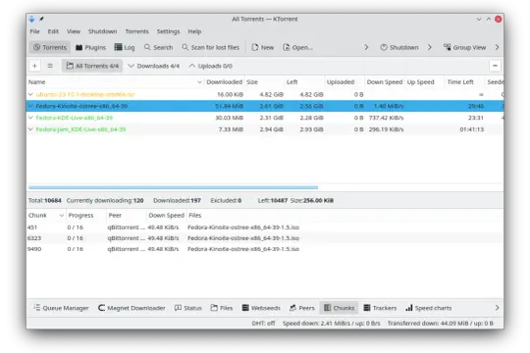Viewport: 530px width, 353px height.
Task: Close the current tab with the minus button
Action: pos(495,66)
